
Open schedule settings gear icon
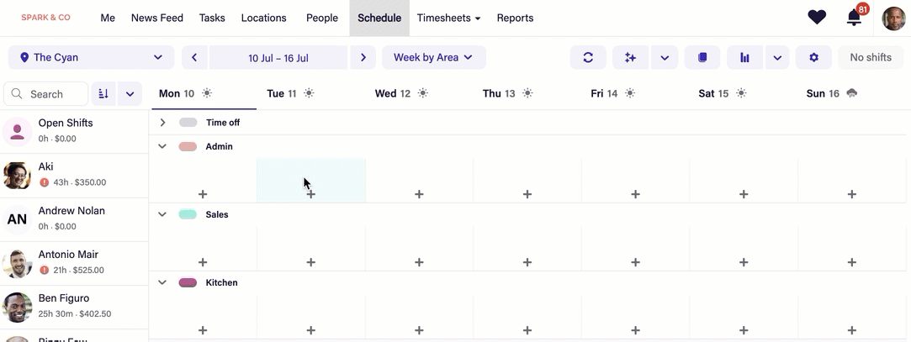click(x=813, y=57)
